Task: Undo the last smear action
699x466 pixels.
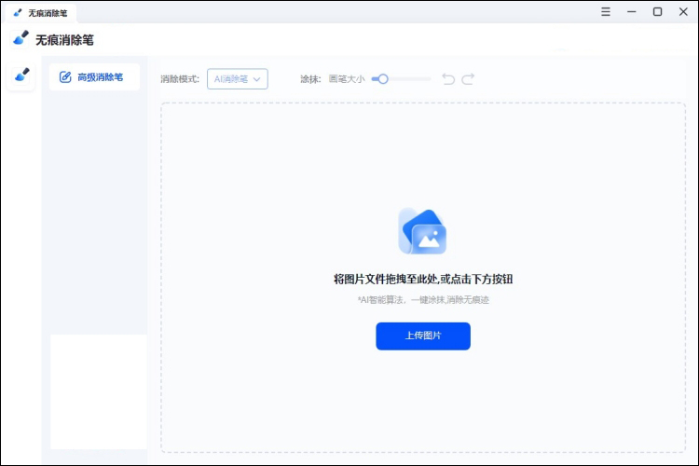Action: pyautogui.click(x=448, y=79)
